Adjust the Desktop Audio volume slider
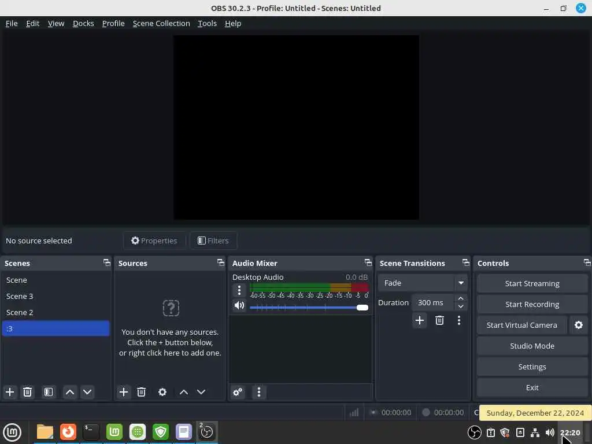The height and width of the screenshot is (444, 592). (x=309, y=308)
